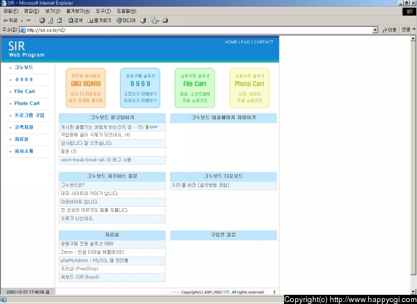Open 자료실 in the left sidebar
The height and width of the screenshot is (304, 417).
[x=22, y=139]
